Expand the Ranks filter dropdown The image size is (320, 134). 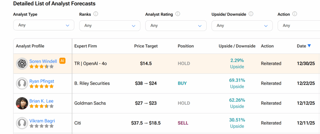(110, 26)
